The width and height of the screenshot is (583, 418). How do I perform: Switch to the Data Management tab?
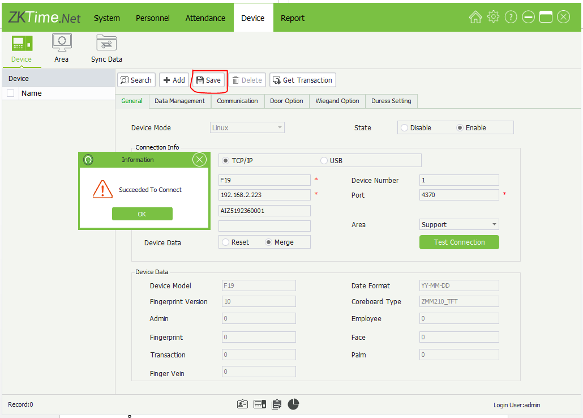179,101
